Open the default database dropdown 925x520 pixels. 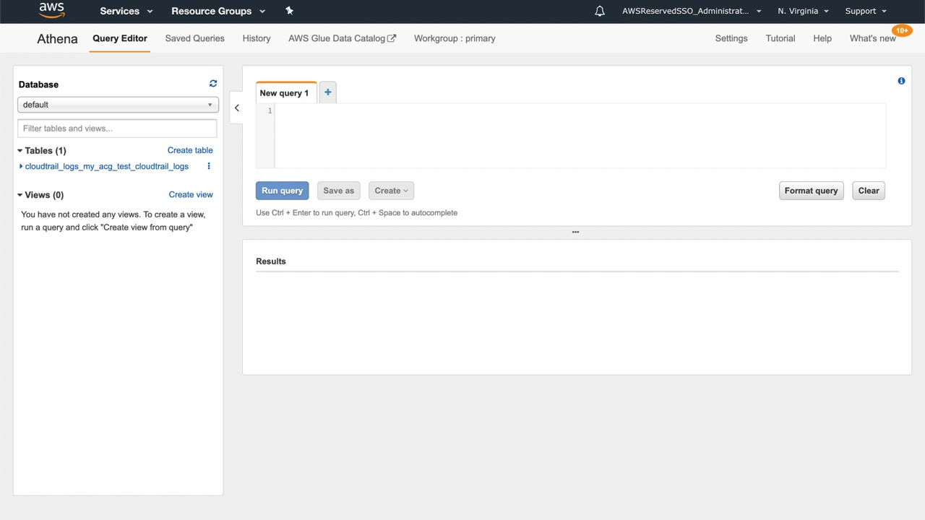tap(118, 105)
